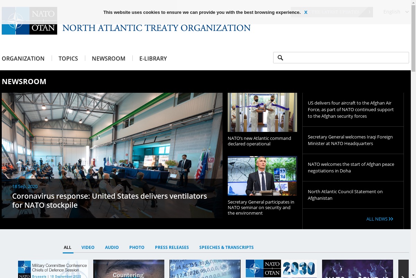Focus the site search field

[341, 58]
